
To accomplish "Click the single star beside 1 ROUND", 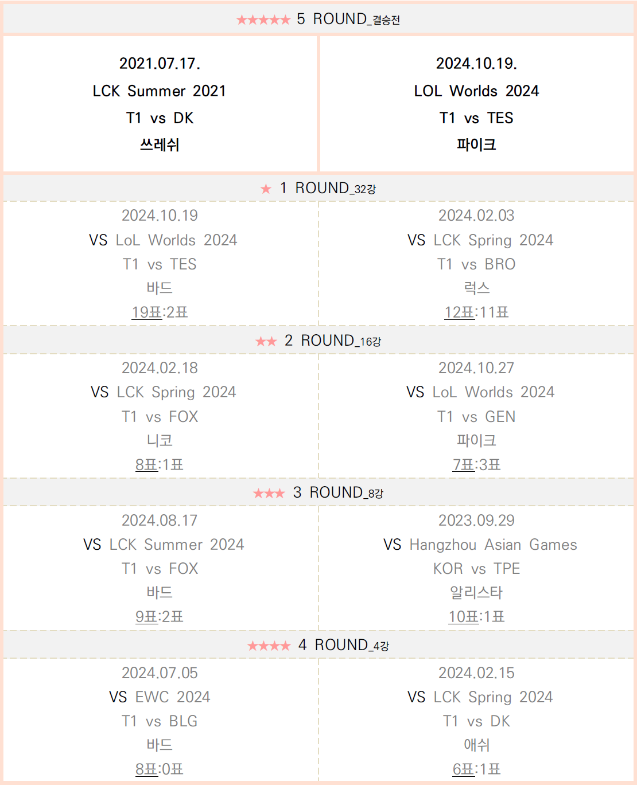I will pyautogui.click(x=266, y=189).
